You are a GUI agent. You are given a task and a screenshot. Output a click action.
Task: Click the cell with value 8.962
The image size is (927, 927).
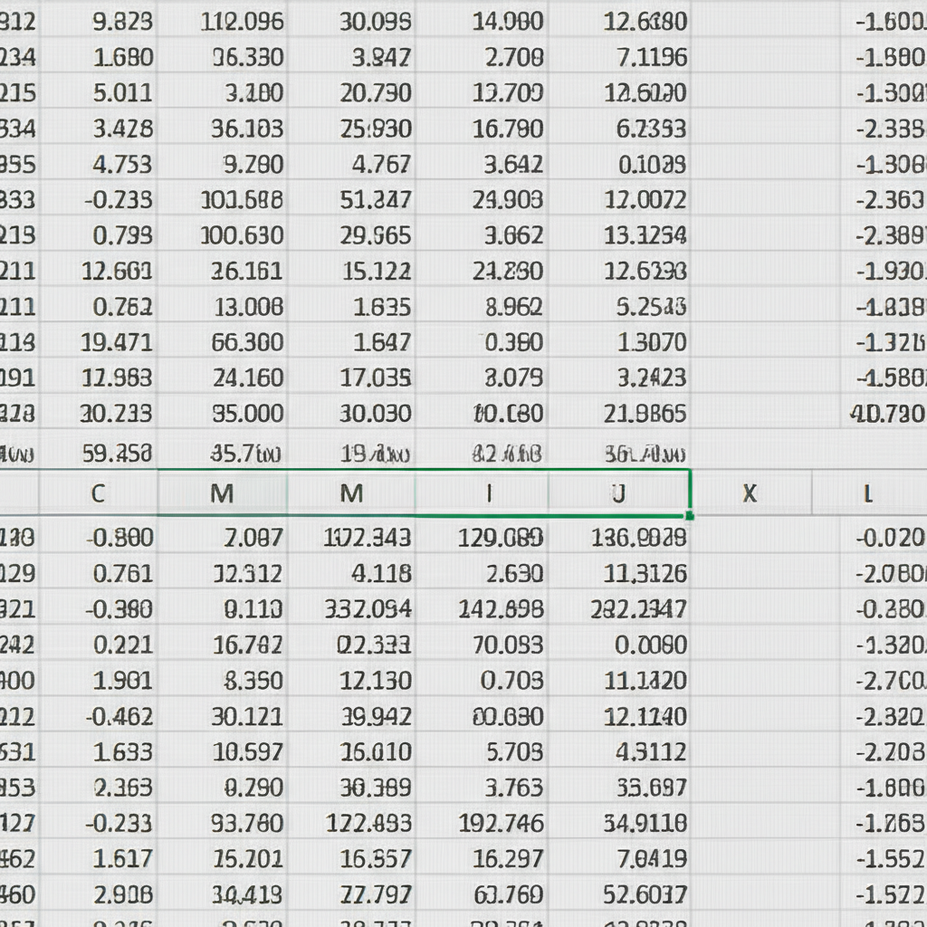point(482,306)
